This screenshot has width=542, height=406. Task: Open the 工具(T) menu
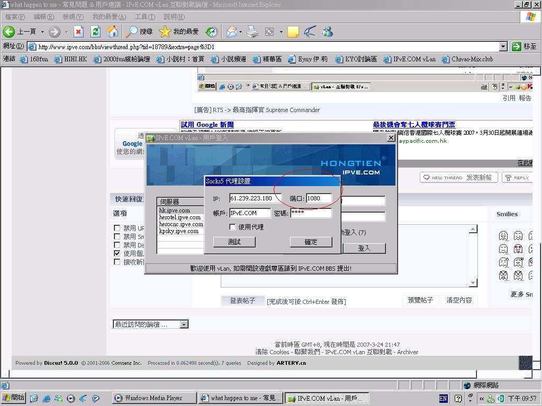144,17
